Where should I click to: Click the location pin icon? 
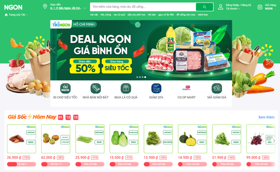(45, 7)
